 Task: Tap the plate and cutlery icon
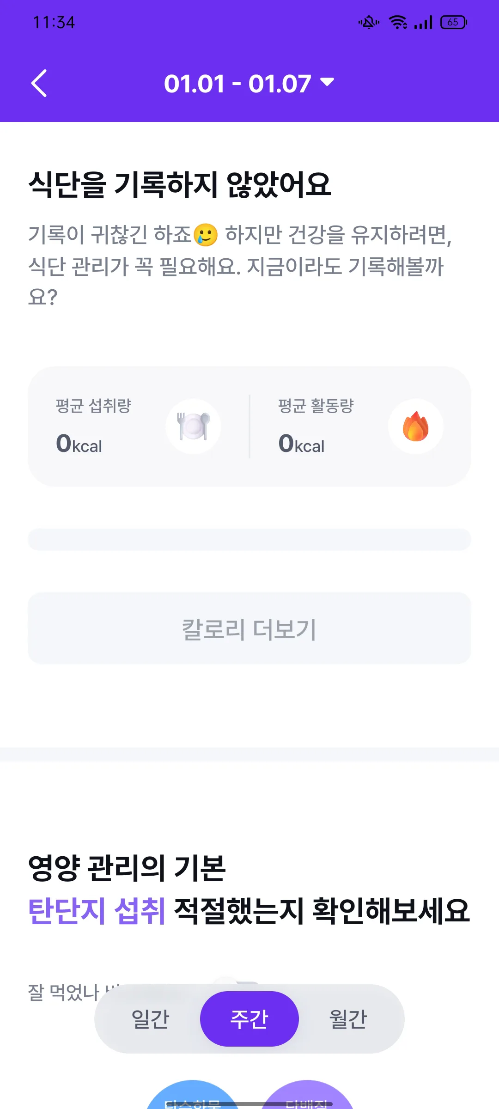(193, 426)
